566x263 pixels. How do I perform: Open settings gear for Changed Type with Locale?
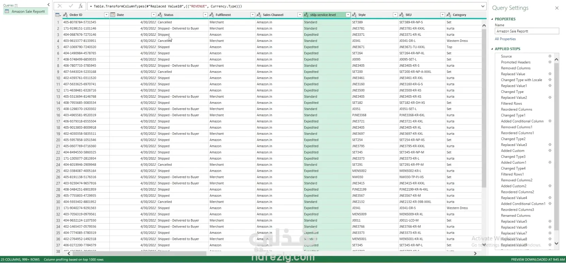[550, 80]
